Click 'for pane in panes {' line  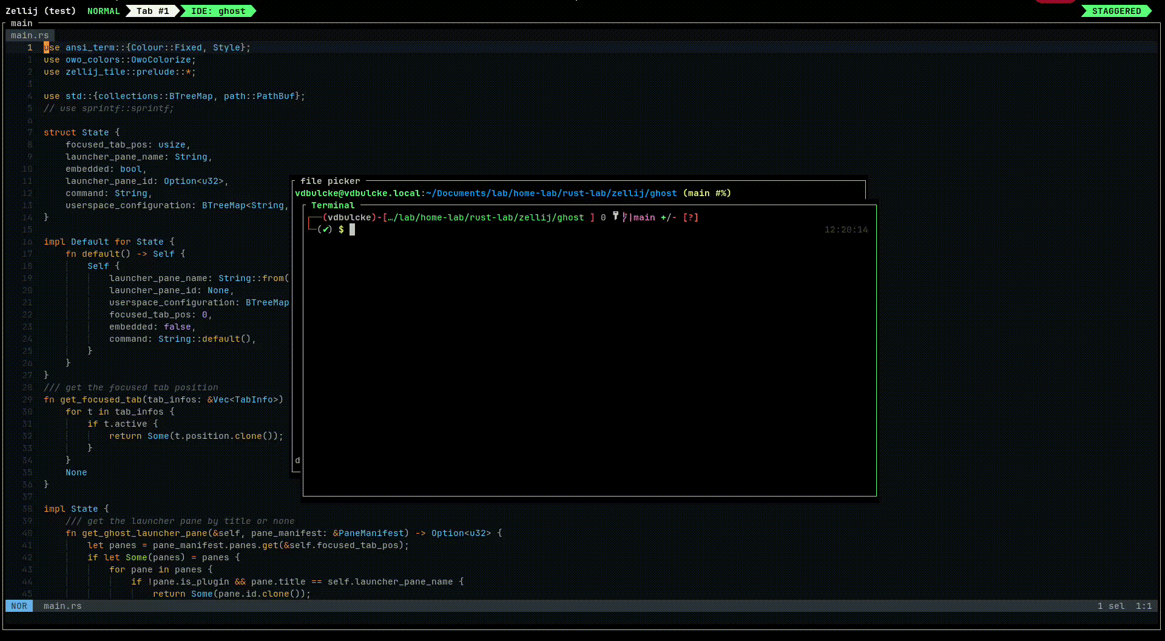tap(161, 569)
